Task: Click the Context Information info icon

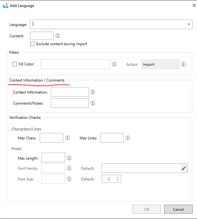Action: point(93,92)
